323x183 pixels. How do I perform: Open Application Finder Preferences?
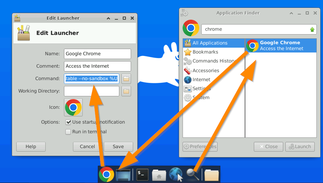point(200,147)
